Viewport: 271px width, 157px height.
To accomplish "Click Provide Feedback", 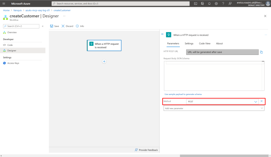I will (x=146, y=150).
